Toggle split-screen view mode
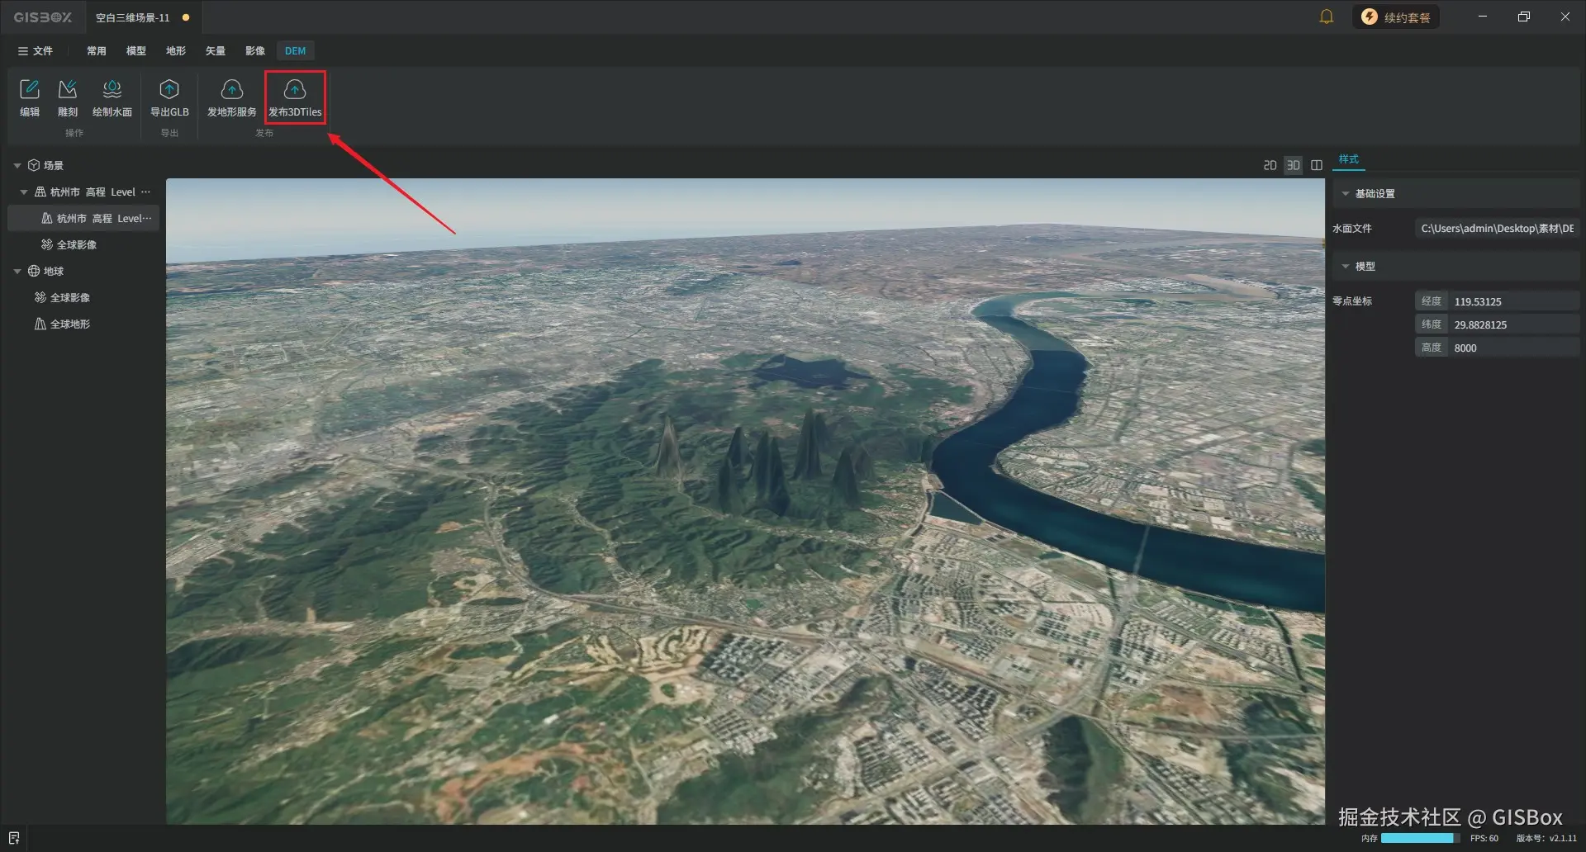1586x852 pixels. pyautogui.click(x=1317, y=166)
